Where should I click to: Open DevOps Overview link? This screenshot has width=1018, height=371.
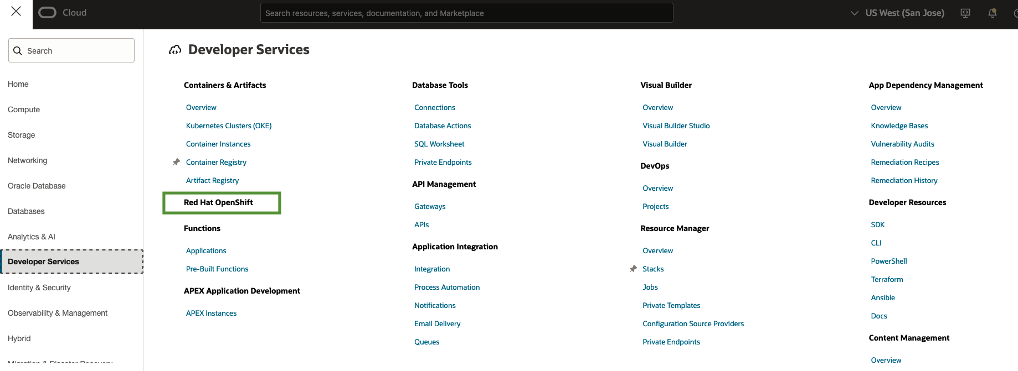click(x=658, y=188)
